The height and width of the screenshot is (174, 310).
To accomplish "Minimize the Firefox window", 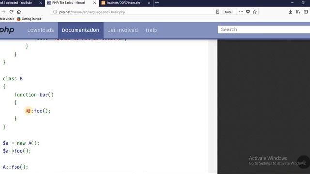I will coord(292,3).
